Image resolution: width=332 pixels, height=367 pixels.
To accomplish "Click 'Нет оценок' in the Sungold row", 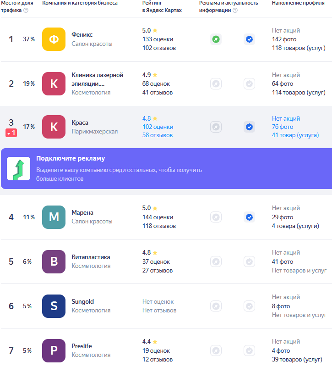I will click(158, 301).
